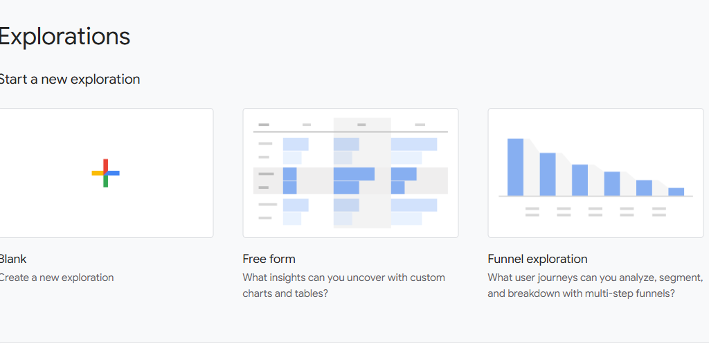709x346 pixels.
Task: Click the Funnel exploration title text
Action: (x=537, y=259)
